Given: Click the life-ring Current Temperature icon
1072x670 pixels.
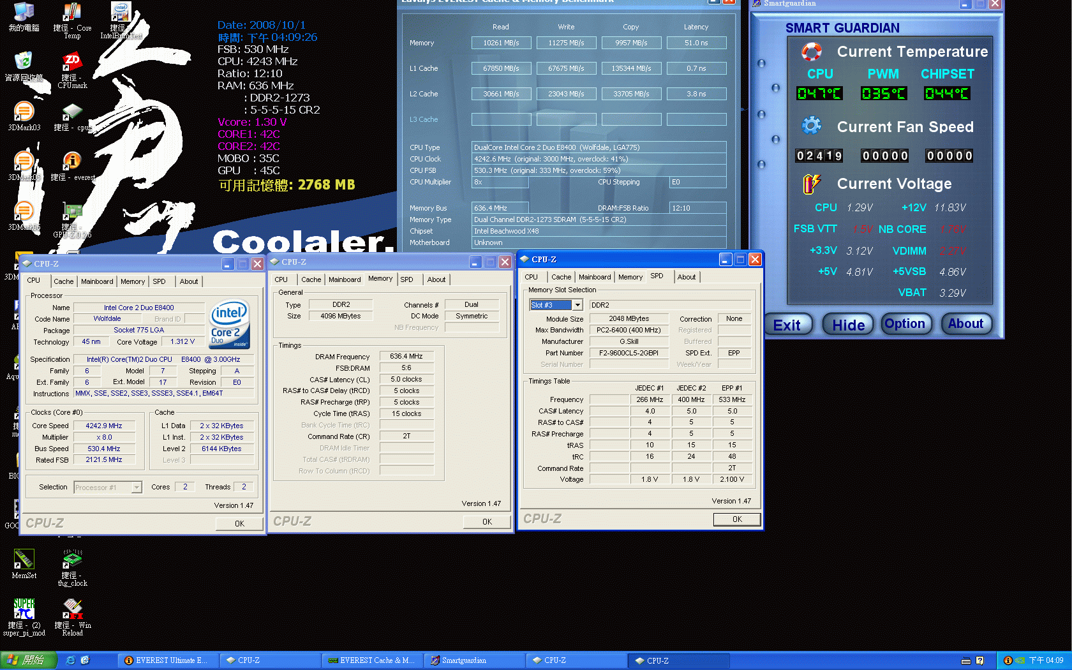Looking at the screenshot, I should point(811,51).
